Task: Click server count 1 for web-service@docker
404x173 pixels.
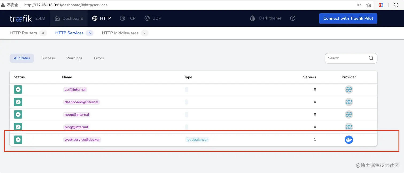Action: click(x=315, y=139)
